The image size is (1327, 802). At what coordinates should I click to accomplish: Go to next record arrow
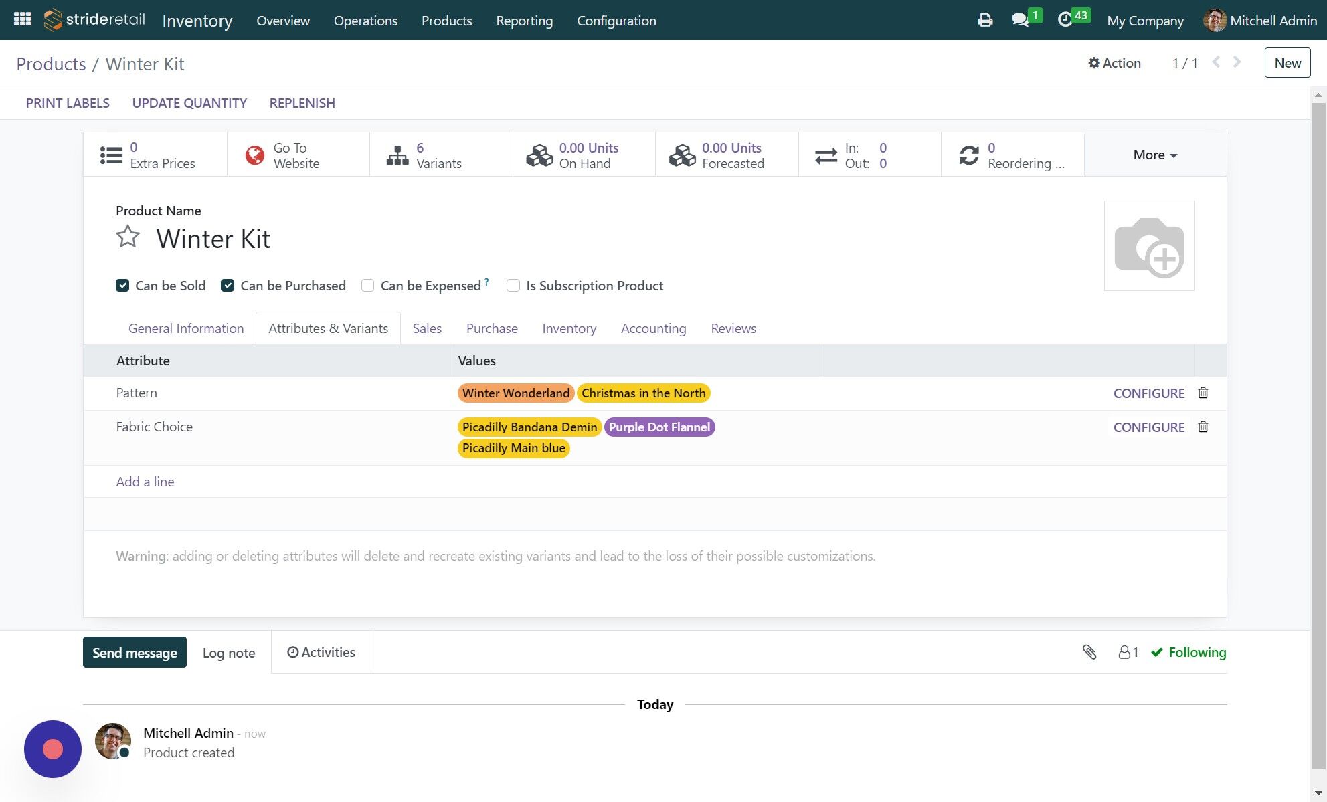[x=1237, y=62]
